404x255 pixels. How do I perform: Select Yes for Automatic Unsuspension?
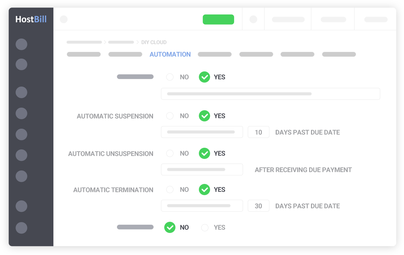(x=204, y=153)
